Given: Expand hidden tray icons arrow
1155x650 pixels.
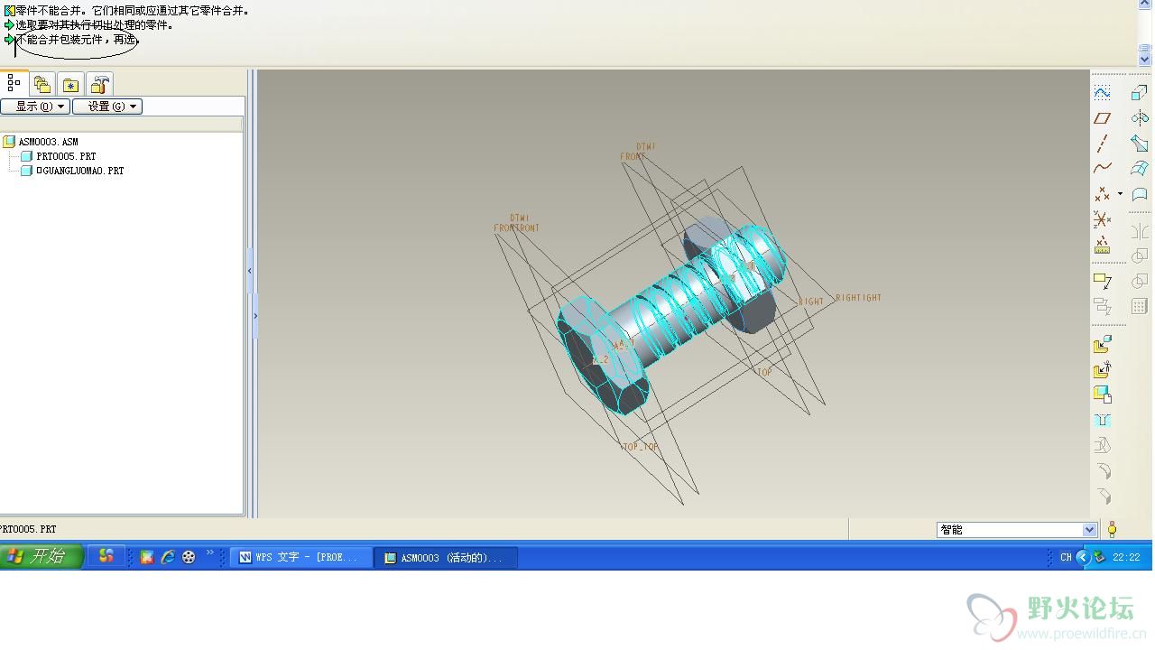Looking at the screenshot, I should point(1083,558).
